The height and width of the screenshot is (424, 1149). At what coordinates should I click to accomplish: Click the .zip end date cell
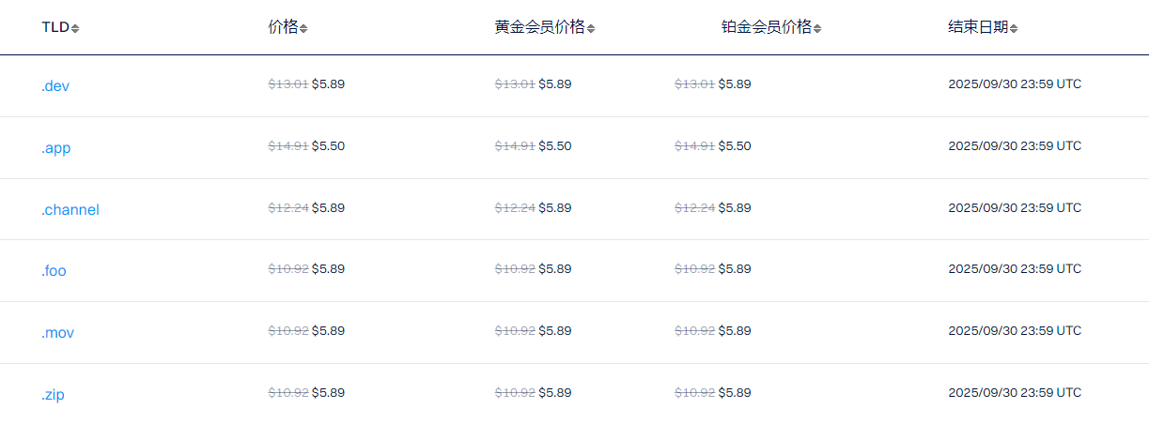[x=1015, y=393]
